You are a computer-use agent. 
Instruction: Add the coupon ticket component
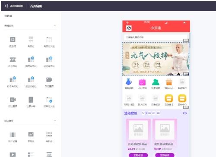point(13,60)
